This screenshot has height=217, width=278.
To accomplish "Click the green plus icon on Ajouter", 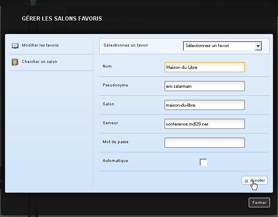I will click(x=246, y=181).
